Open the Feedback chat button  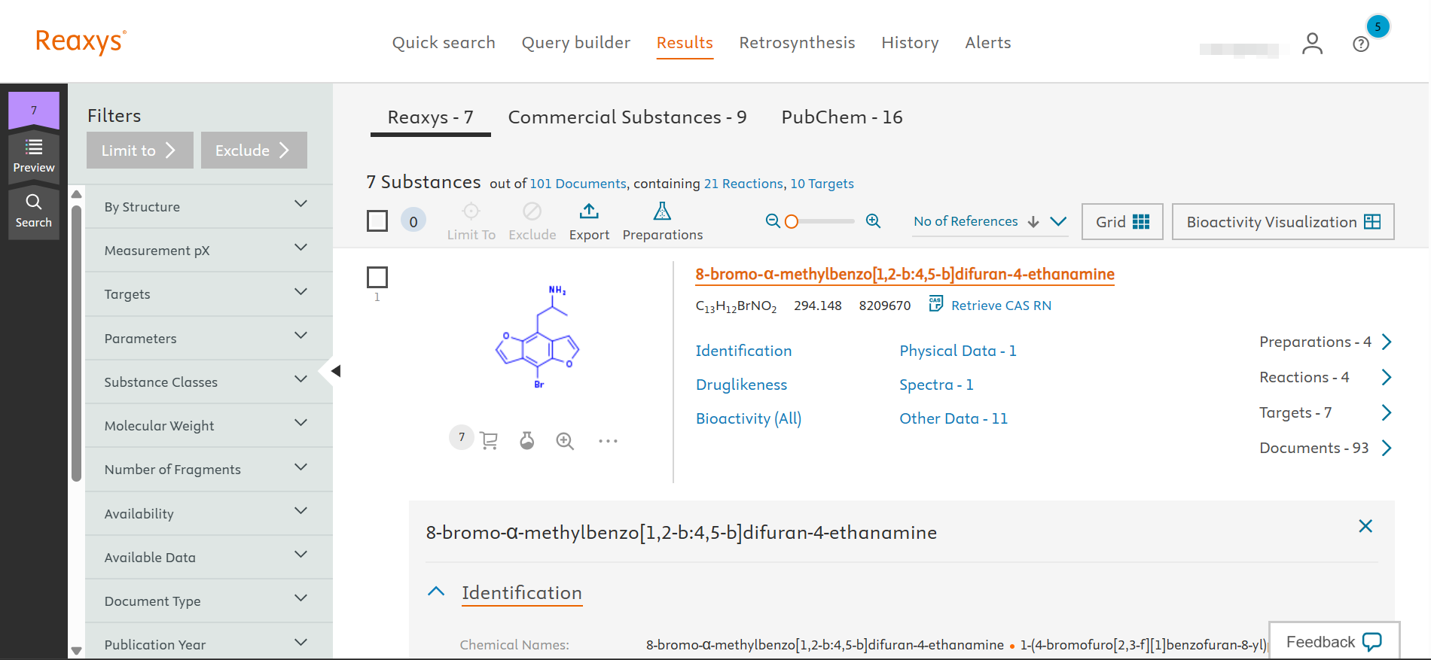coord(1334,641)
